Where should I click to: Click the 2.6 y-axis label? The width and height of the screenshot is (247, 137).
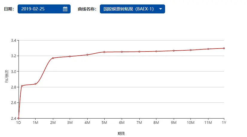[x=13, y=103]
